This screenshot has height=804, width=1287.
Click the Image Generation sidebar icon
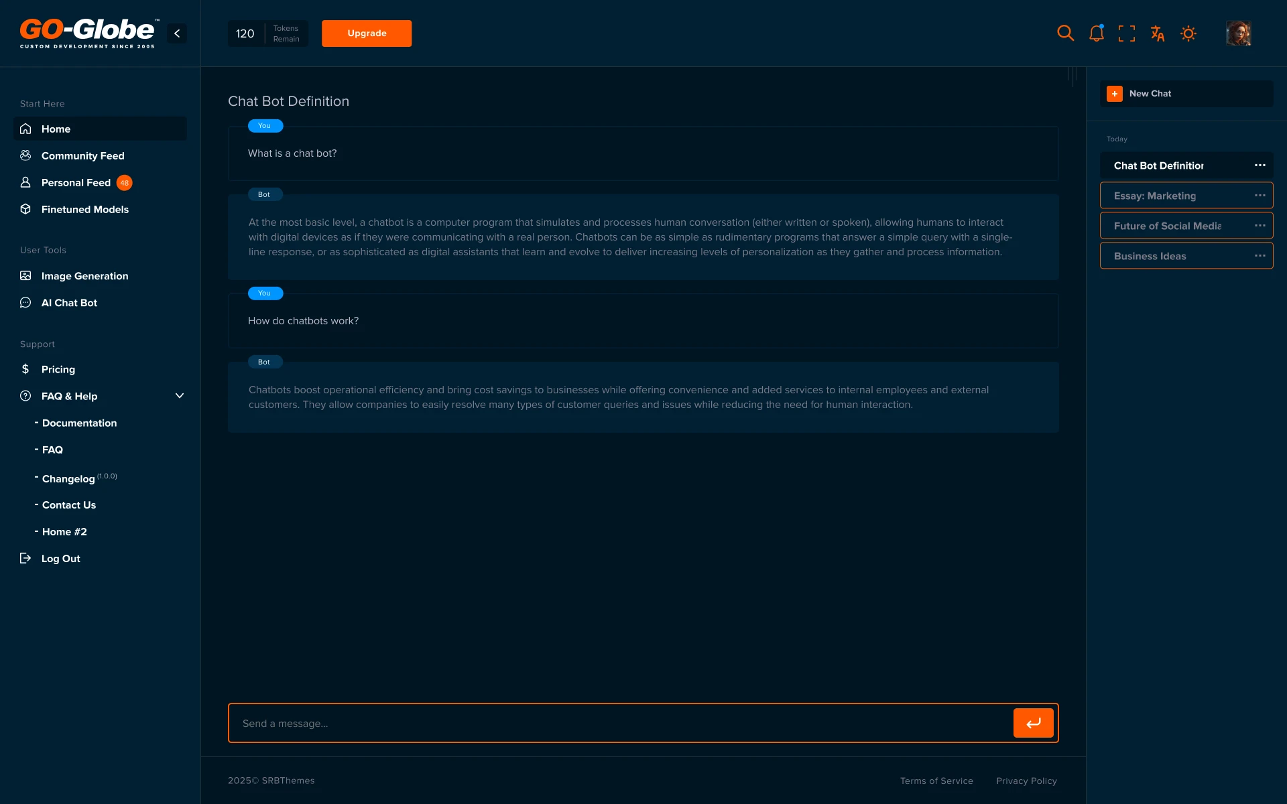tap(25, 275)
